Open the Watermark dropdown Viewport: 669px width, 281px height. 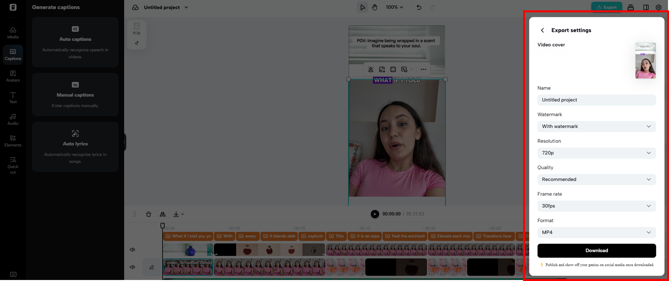click(597, 126)
